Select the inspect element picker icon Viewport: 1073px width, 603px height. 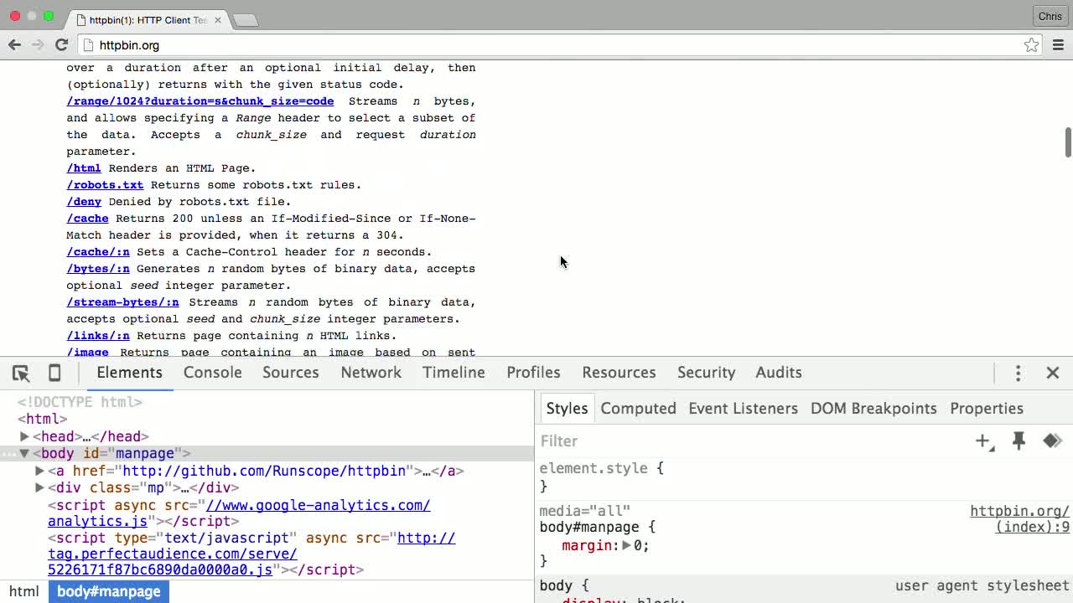click(x=21, y=373)
